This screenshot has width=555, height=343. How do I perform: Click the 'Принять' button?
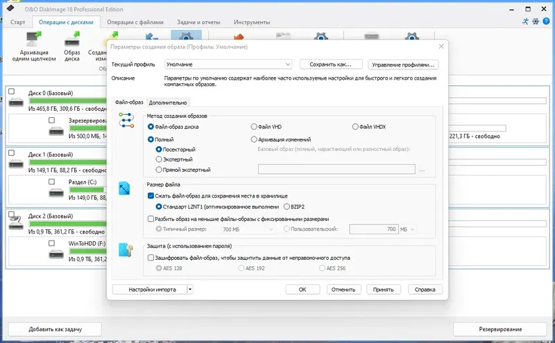(x=384, y=290)
